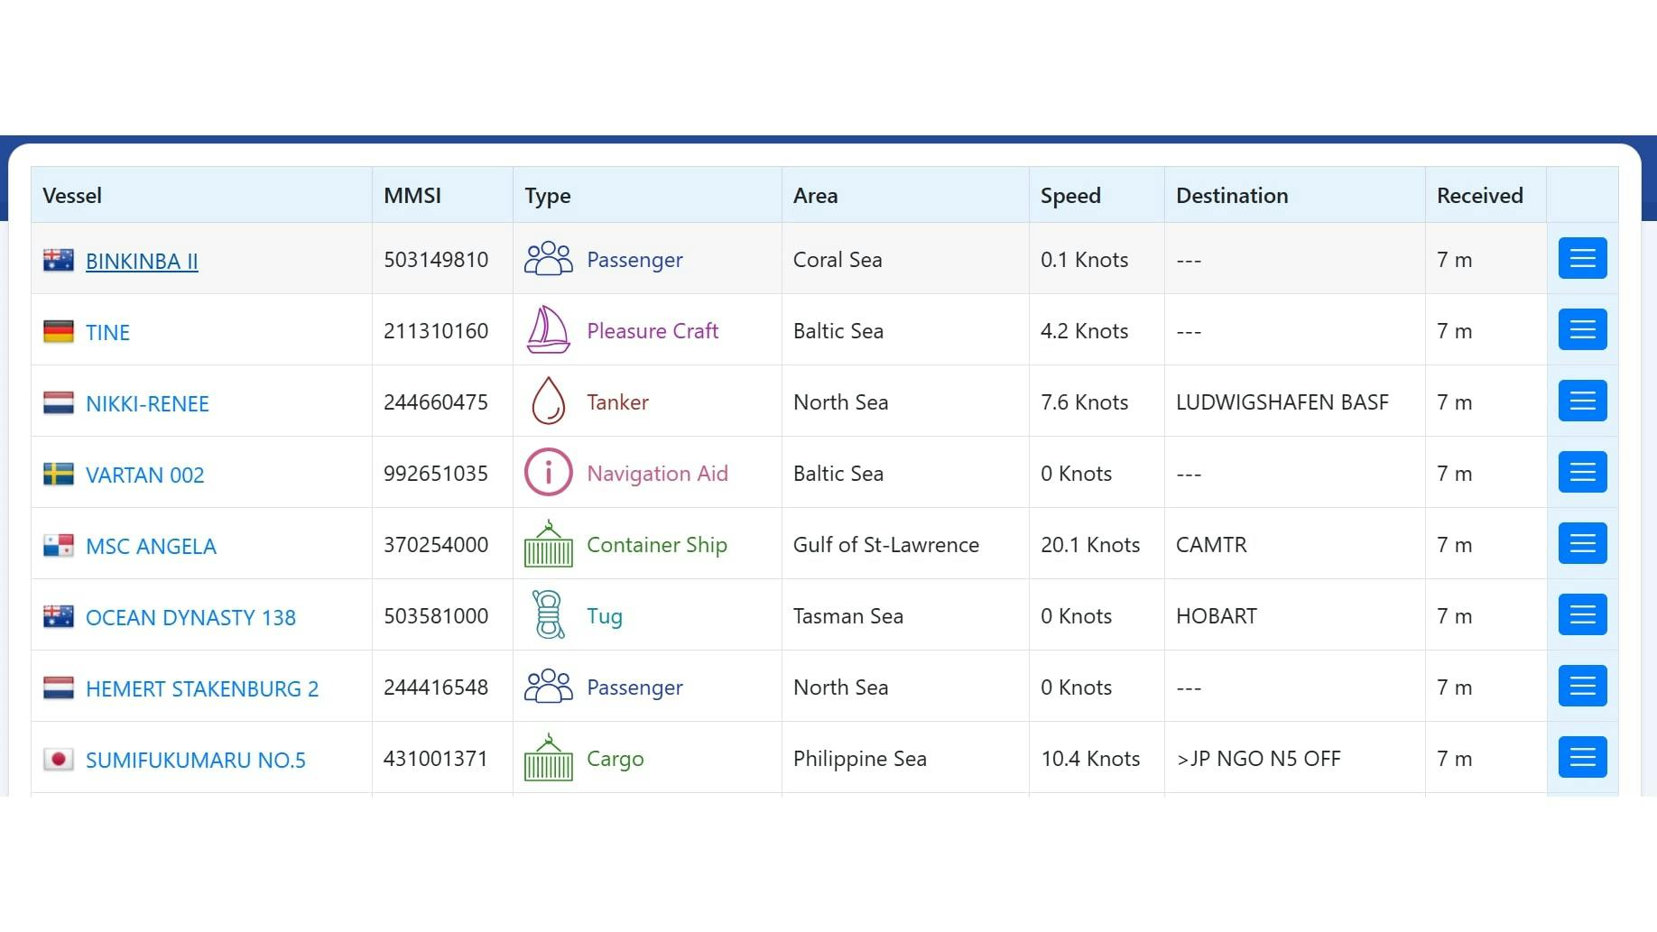
Task: Click the Panama flag beside MSC ANGELA
Action: pos(59,545)
